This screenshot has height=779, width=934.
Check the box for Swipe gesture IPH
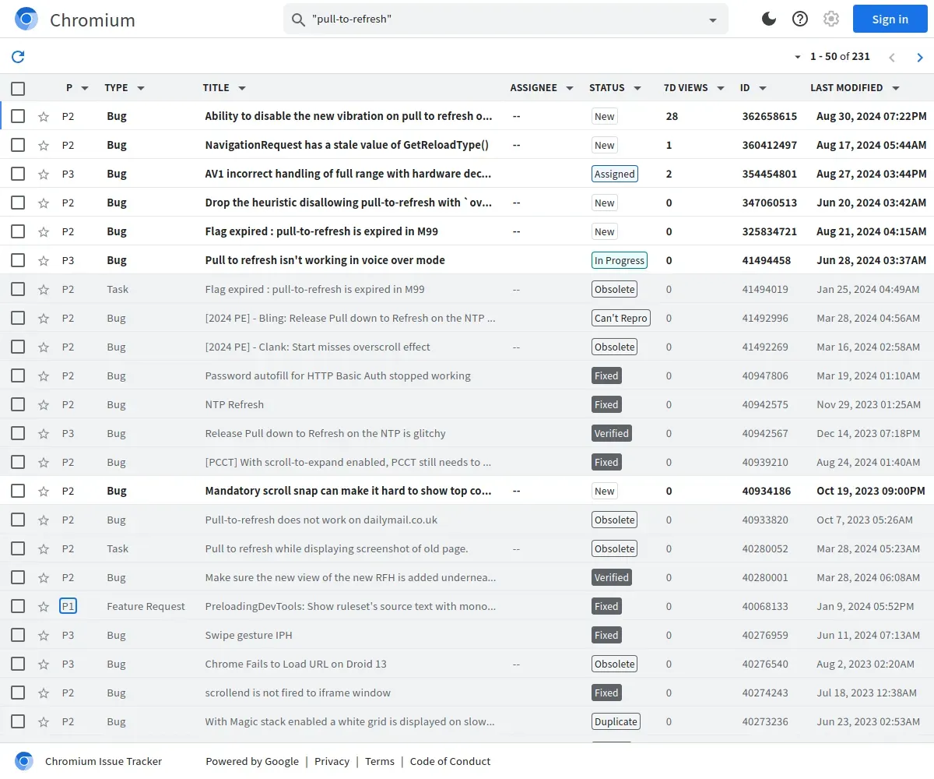[18, 635]
